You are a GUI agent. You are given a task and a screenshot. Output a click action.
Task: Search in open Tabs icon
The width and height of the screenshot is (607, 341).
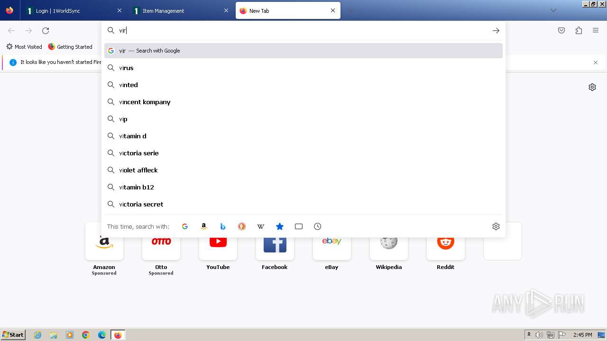(299, 226)
